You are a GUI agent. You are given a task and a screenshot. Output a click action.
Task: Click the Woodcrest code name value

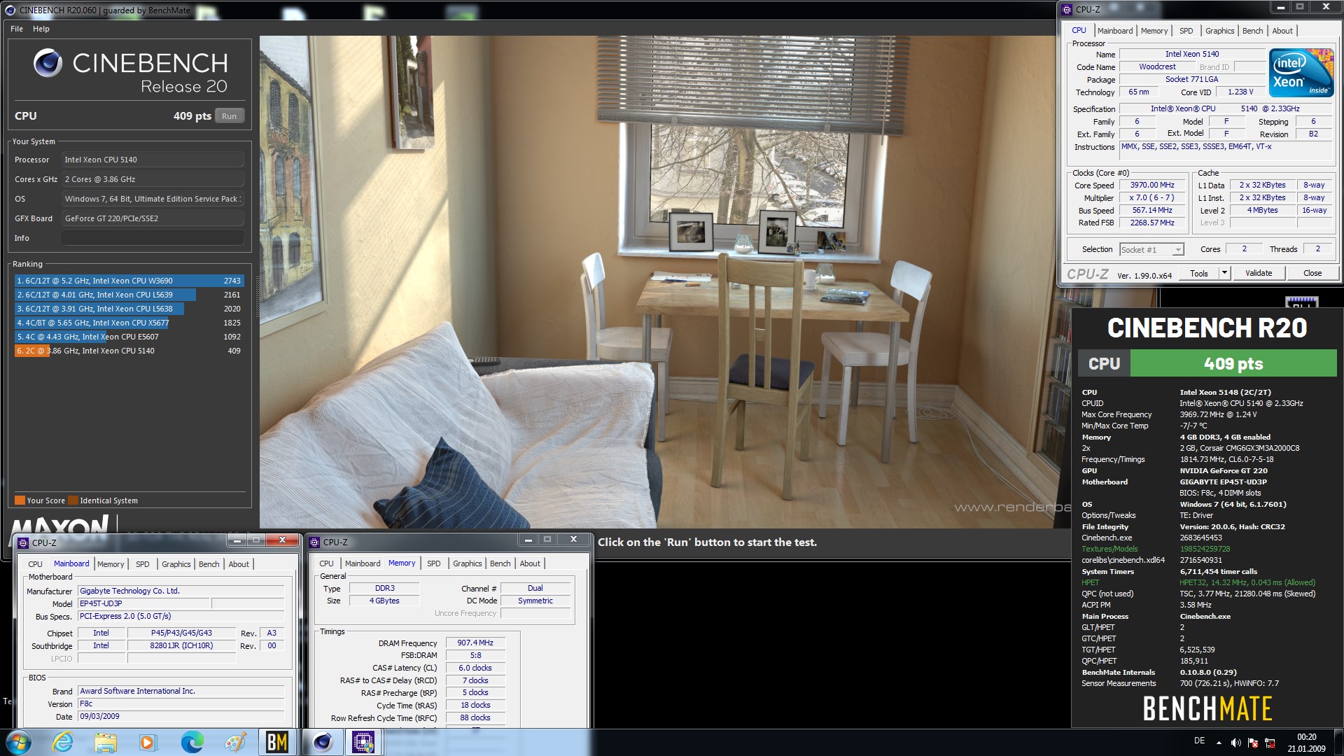[x=1156, y=67]
